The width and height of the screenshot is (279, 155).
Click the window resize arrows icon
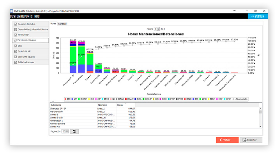234,11
